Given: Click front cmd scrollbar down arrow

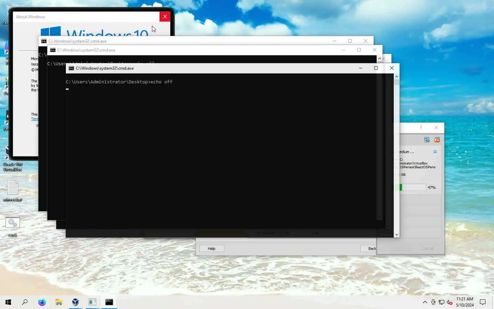Looking at the screenshot, I should click(397, 235).
